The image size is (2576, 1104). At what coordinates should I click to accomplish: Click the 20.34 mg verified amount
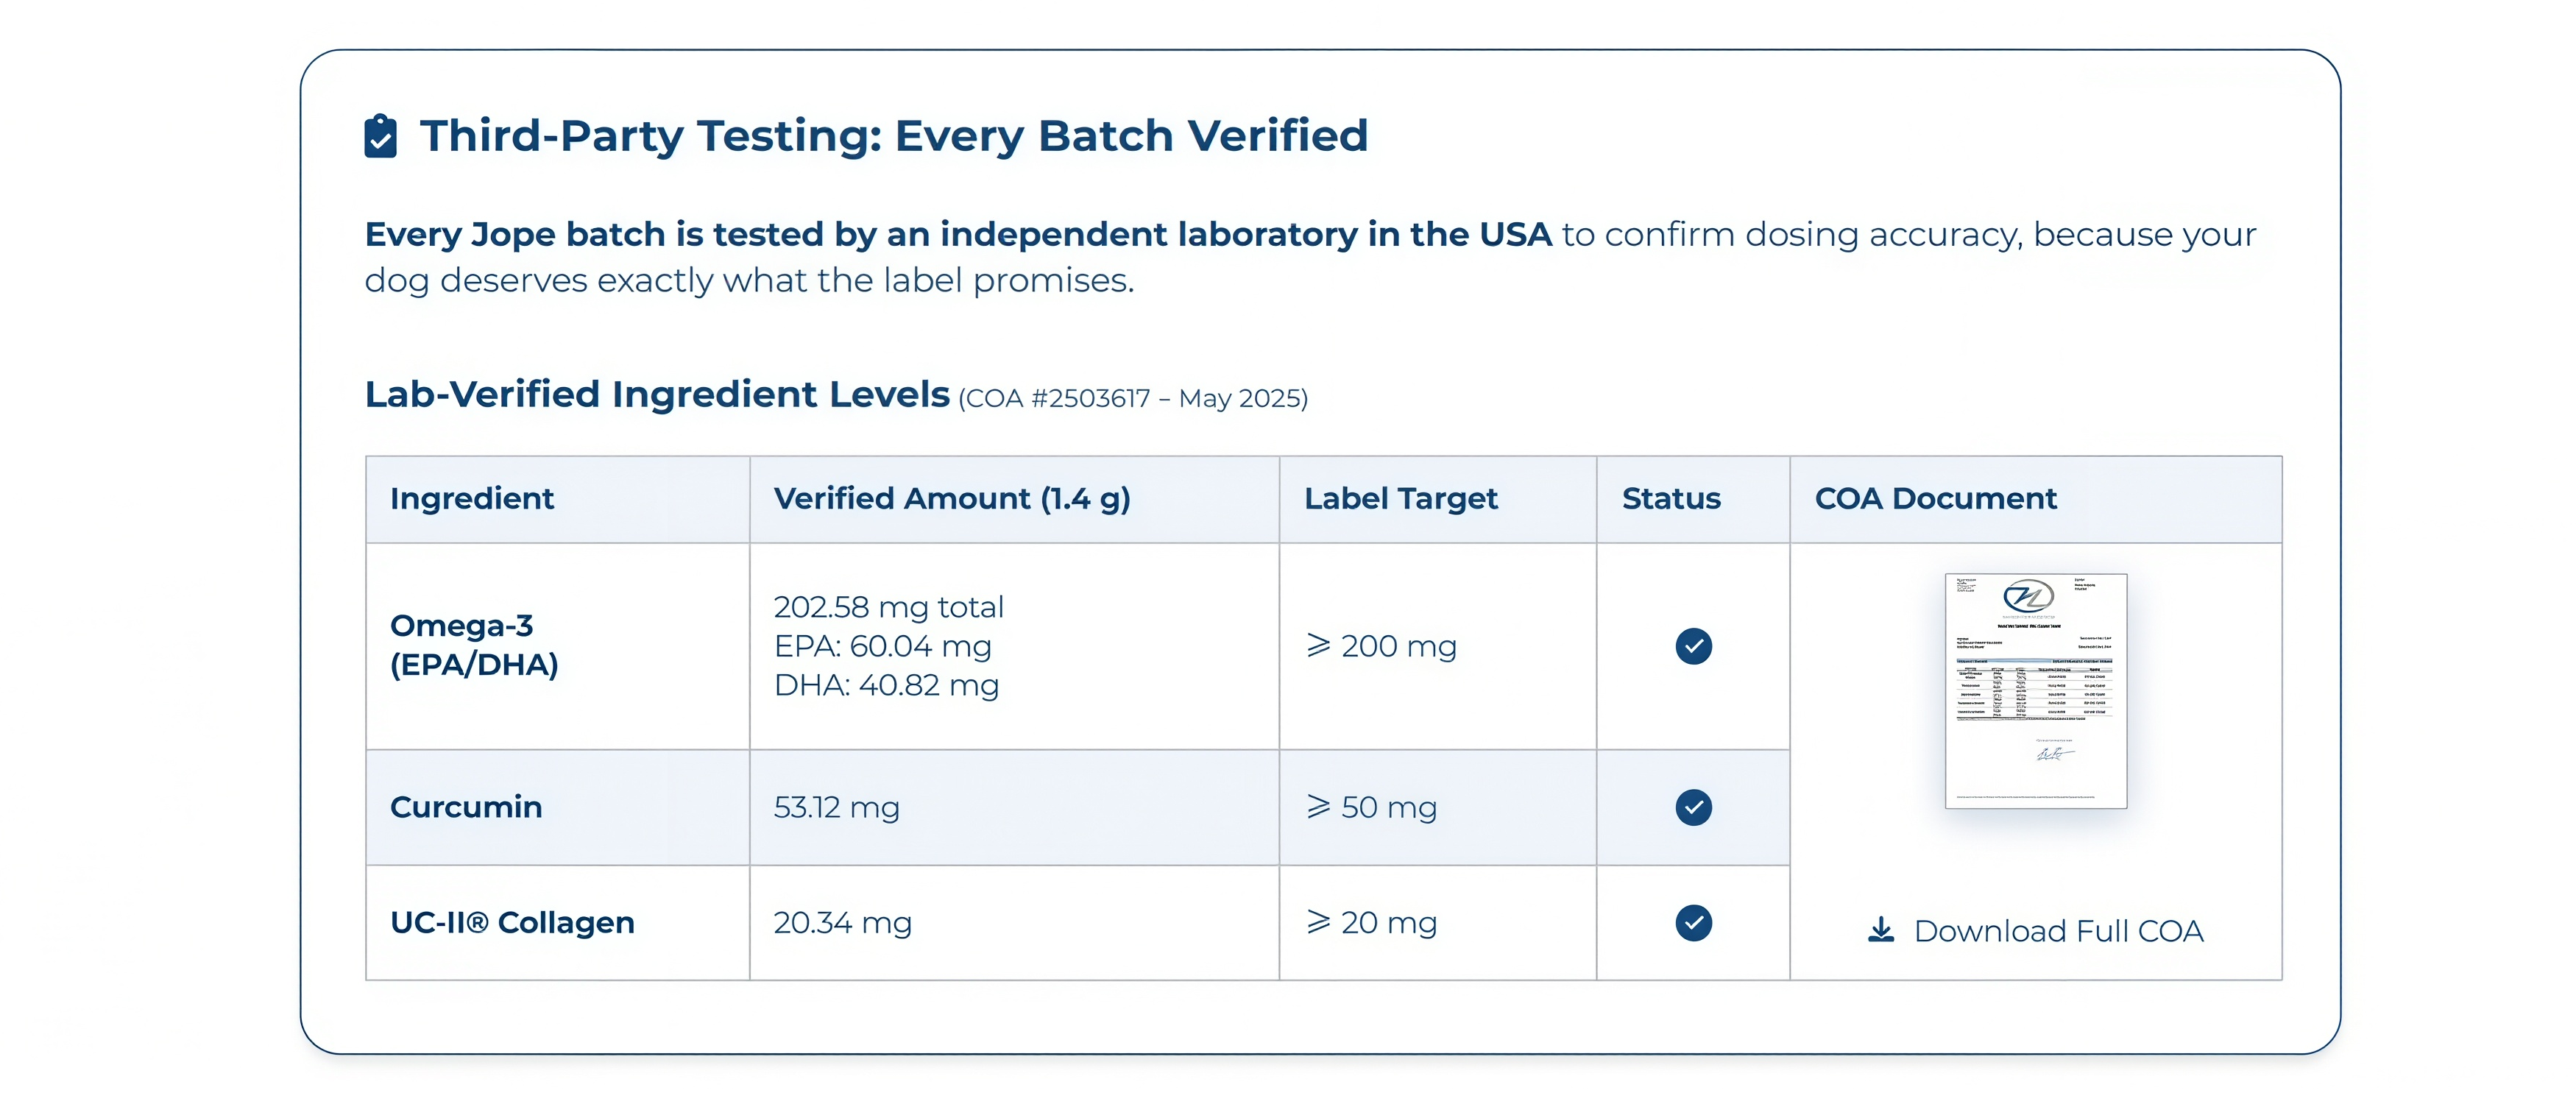(x=842, y=922)
